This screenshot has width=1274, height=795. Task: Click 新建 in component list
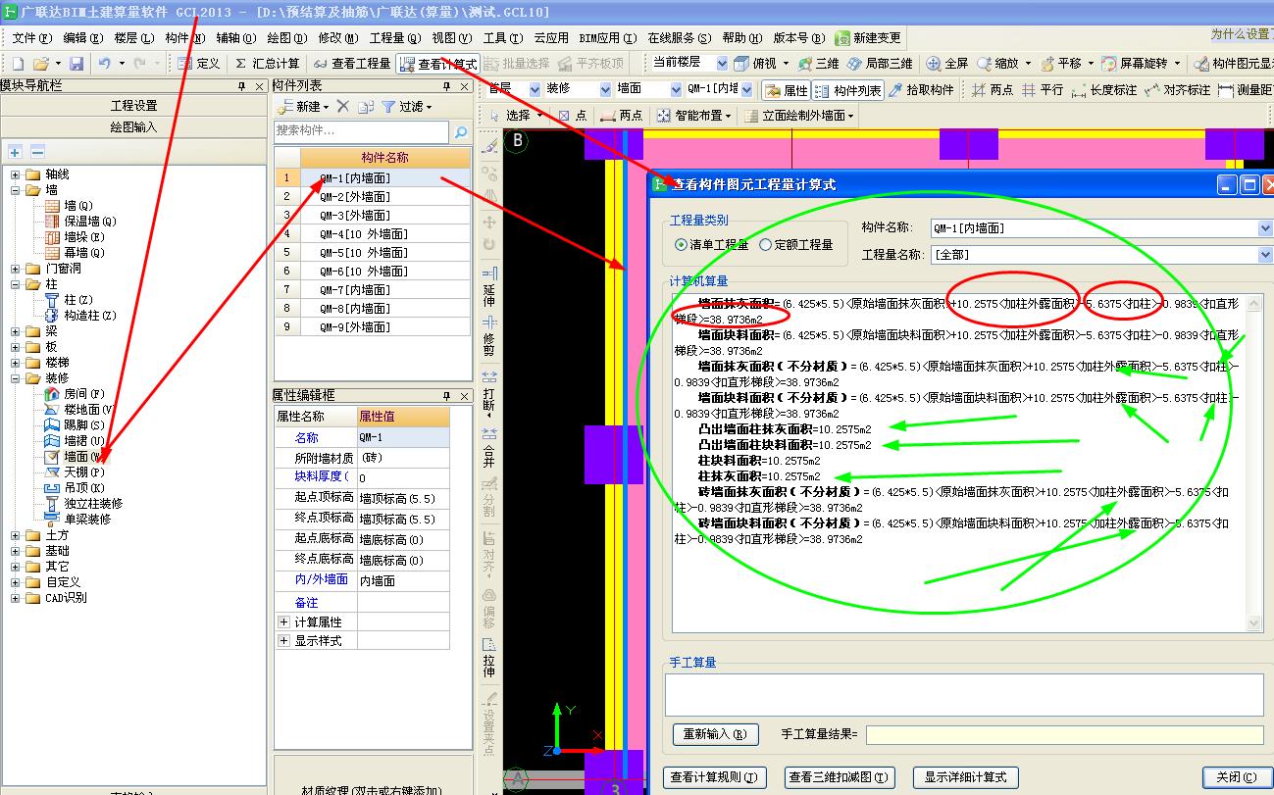click(303, 106)
